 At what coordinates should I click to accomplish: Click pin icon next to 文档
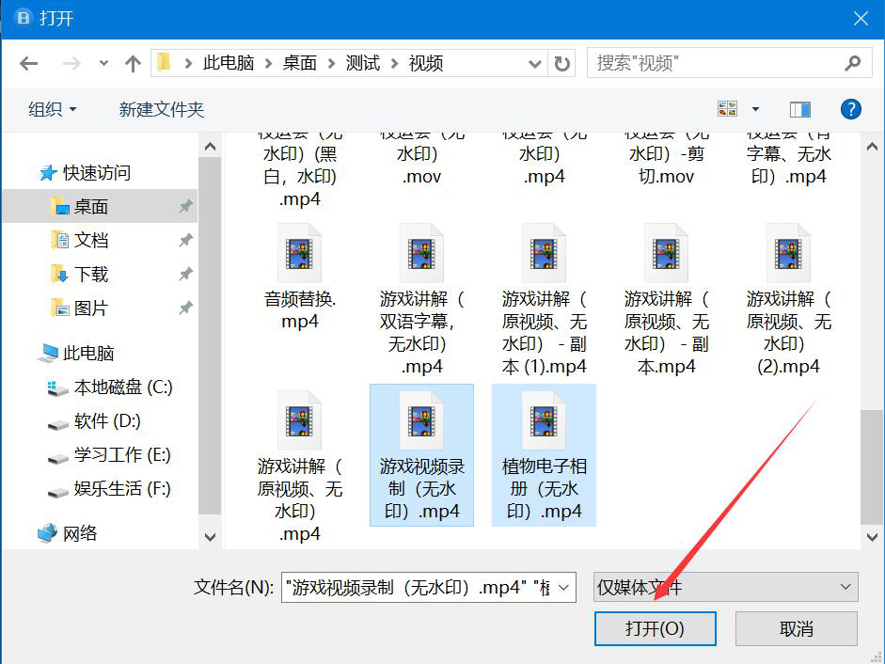point(185,241)
